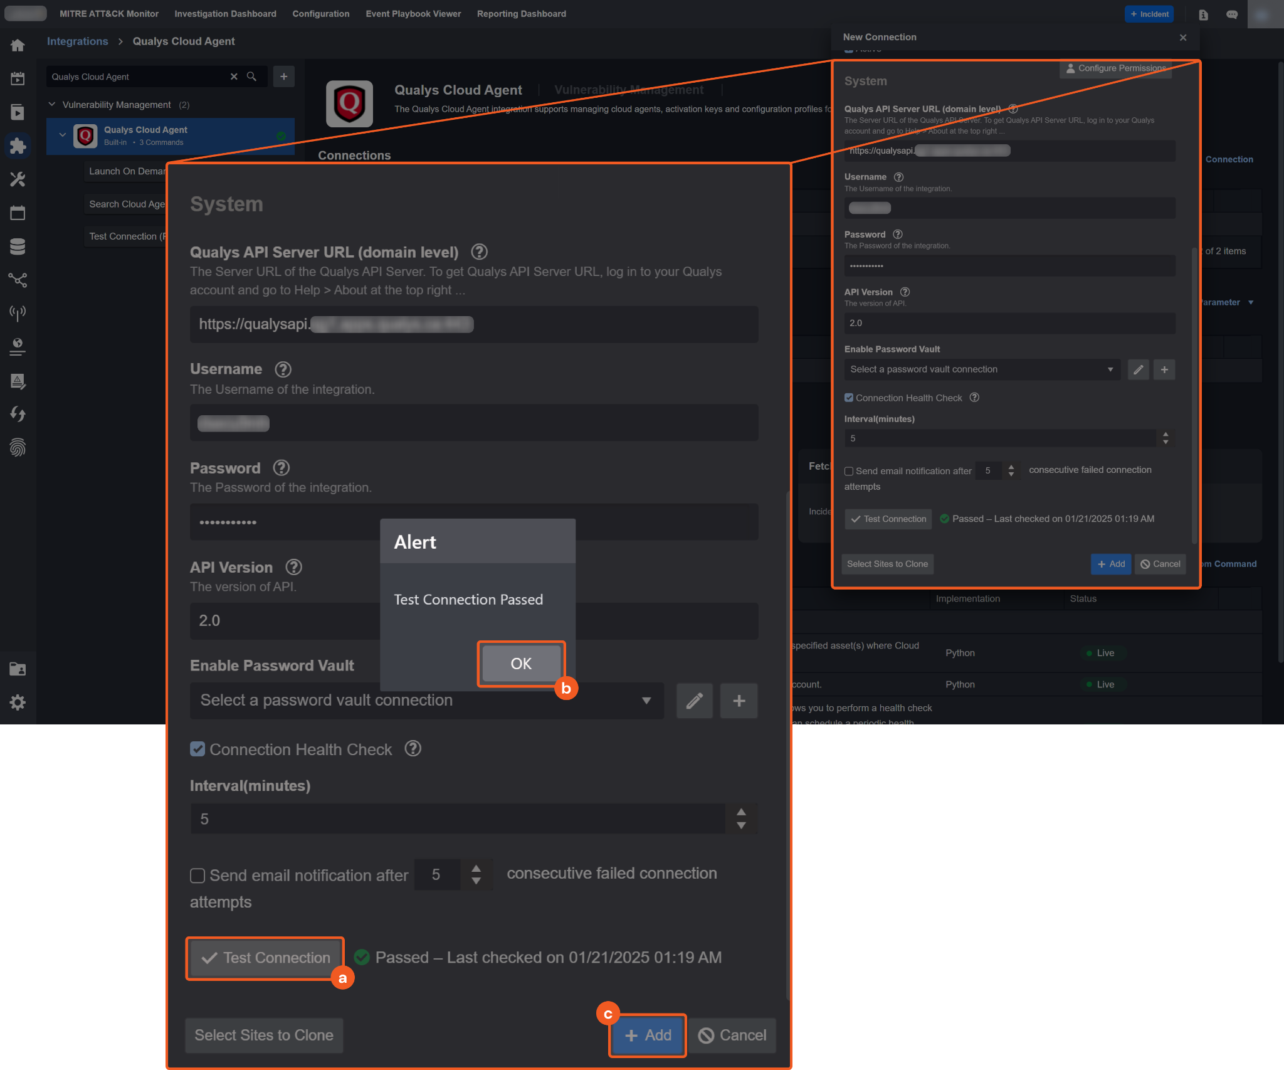
Task: Click the pencil edit vault connection icon
Action: pos(694,701)
